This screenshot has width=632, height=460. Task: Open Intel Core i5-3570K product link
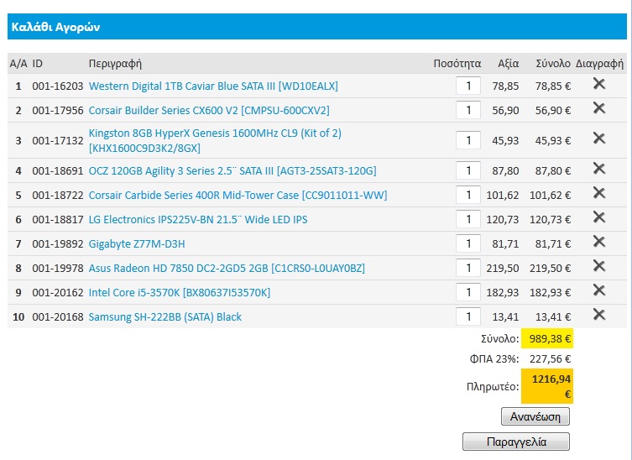(180, 292)
